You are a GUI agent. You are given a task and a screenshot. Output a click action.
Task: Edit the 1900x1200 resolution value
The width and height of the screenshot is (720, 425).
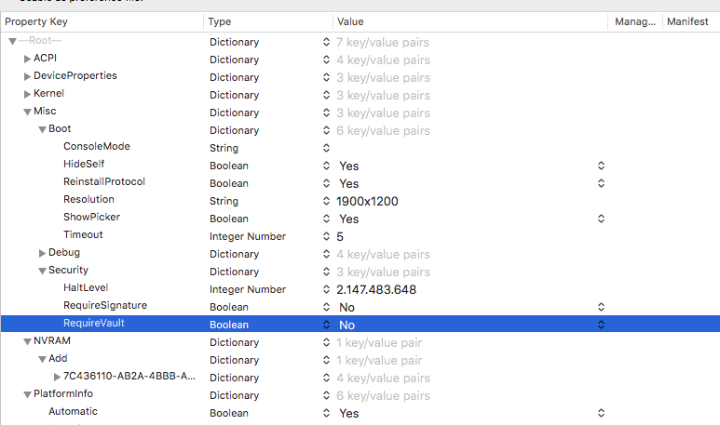pos(367,201)
